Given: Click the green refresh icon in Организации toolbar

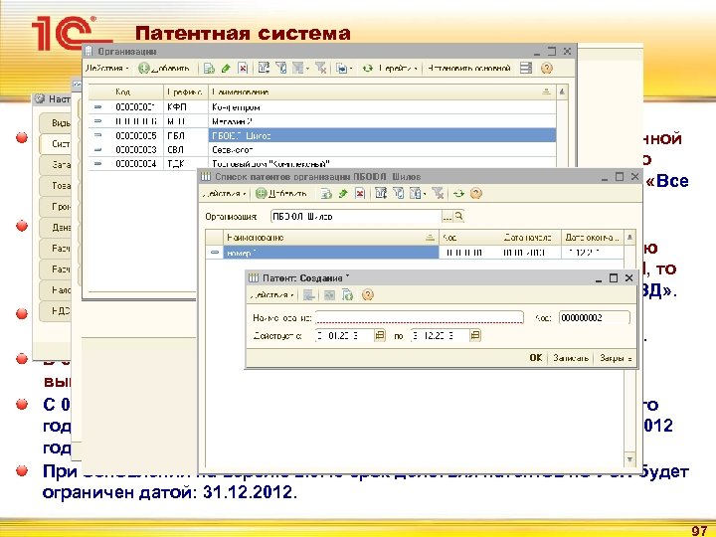Looking at the screenshot, I should (x=367, y=69).
